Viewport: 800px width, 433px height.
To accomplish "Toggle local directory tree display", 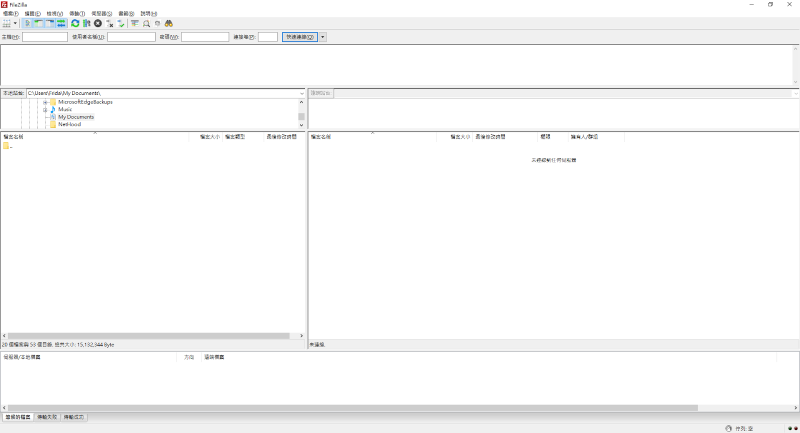I will coord(38,23).
